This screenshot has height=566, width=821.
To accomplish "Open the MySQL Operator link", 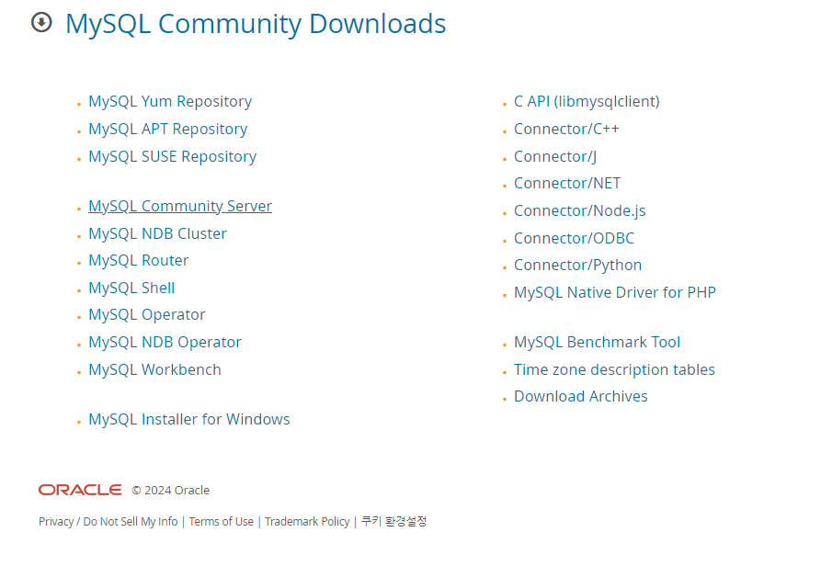I will pyautogui.click(x=146, y=314).
